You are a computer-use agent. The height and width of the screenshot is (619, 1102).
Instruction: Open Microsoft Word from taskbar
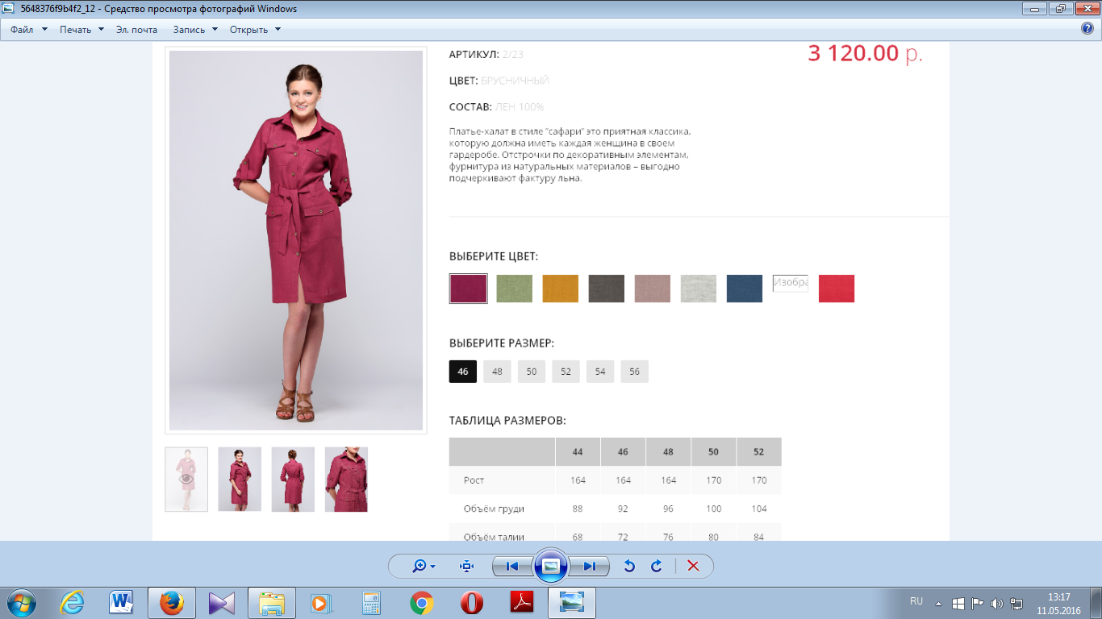[x=122, y=602]
